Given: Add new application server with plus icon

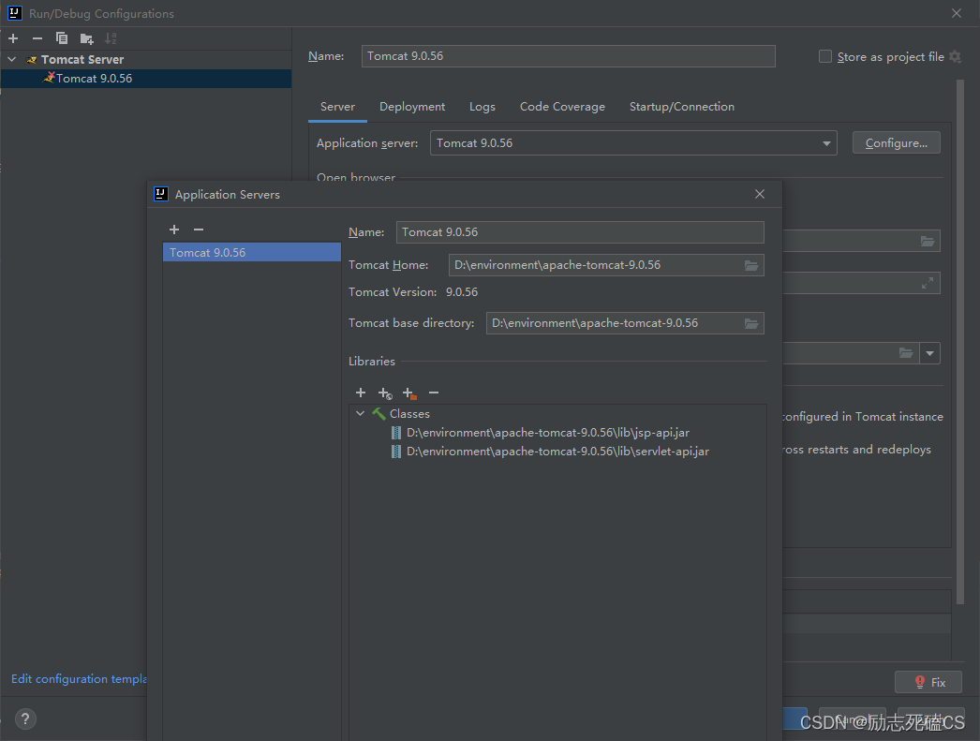Looking at the screenshot, I should [174, 230].
